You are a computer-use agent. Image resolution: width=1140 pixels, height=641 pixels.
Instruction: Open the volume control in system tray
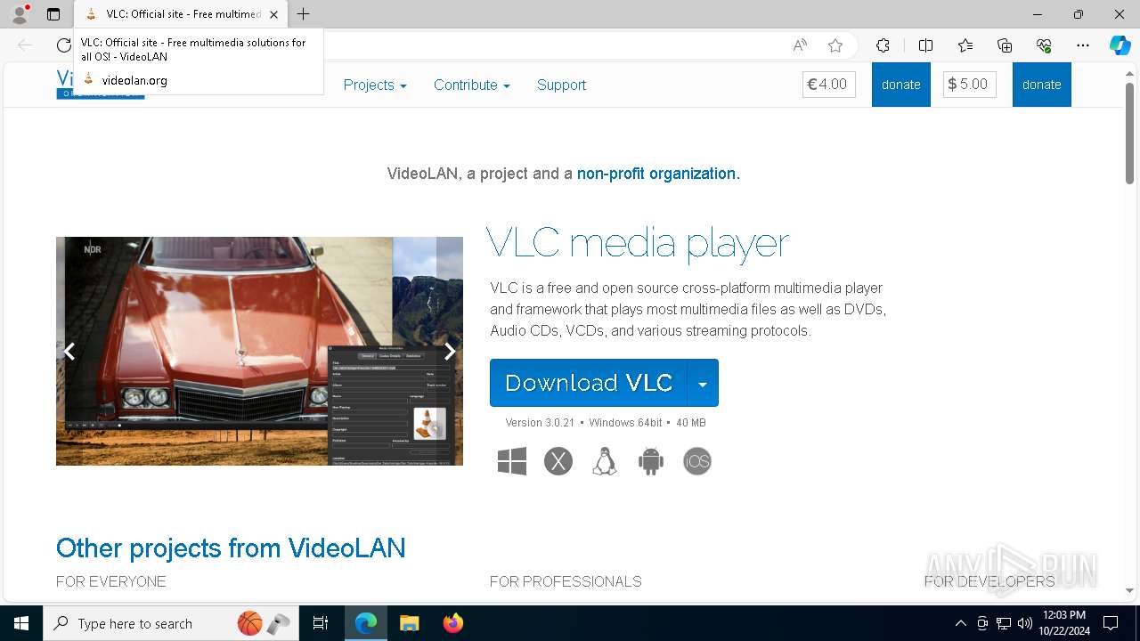click(1025, 623)
